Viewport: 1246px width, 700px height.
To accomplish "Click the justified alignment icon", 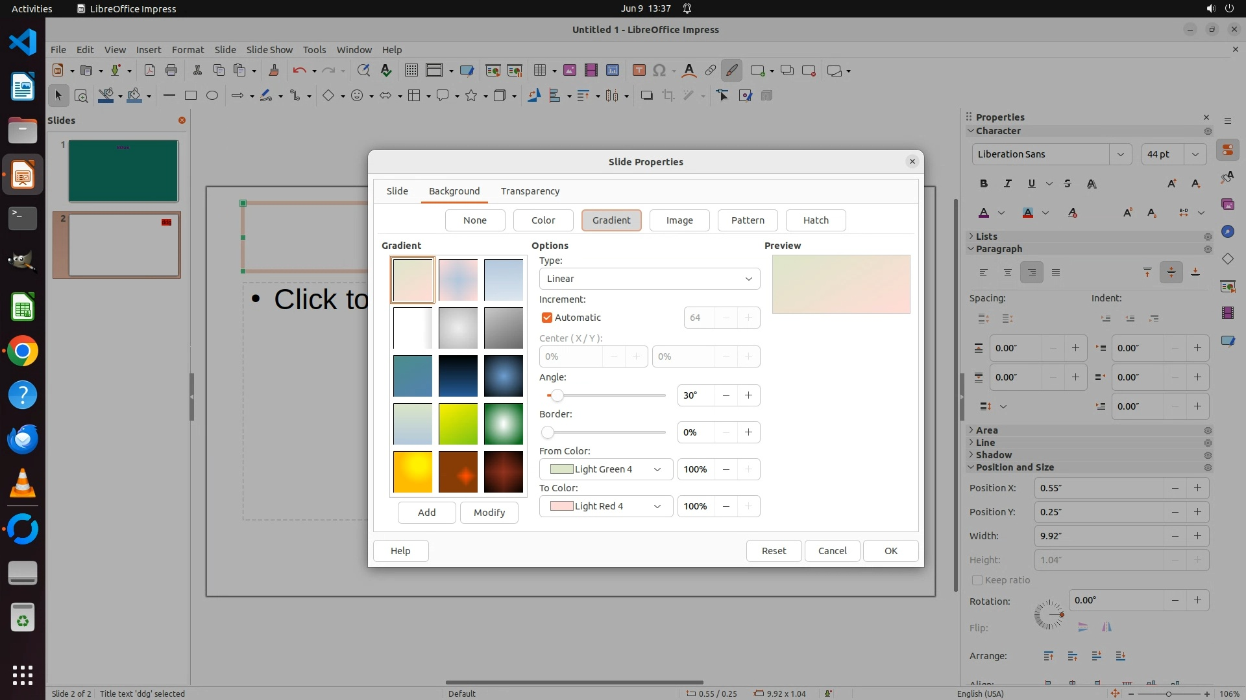I will click(1056, 272).
